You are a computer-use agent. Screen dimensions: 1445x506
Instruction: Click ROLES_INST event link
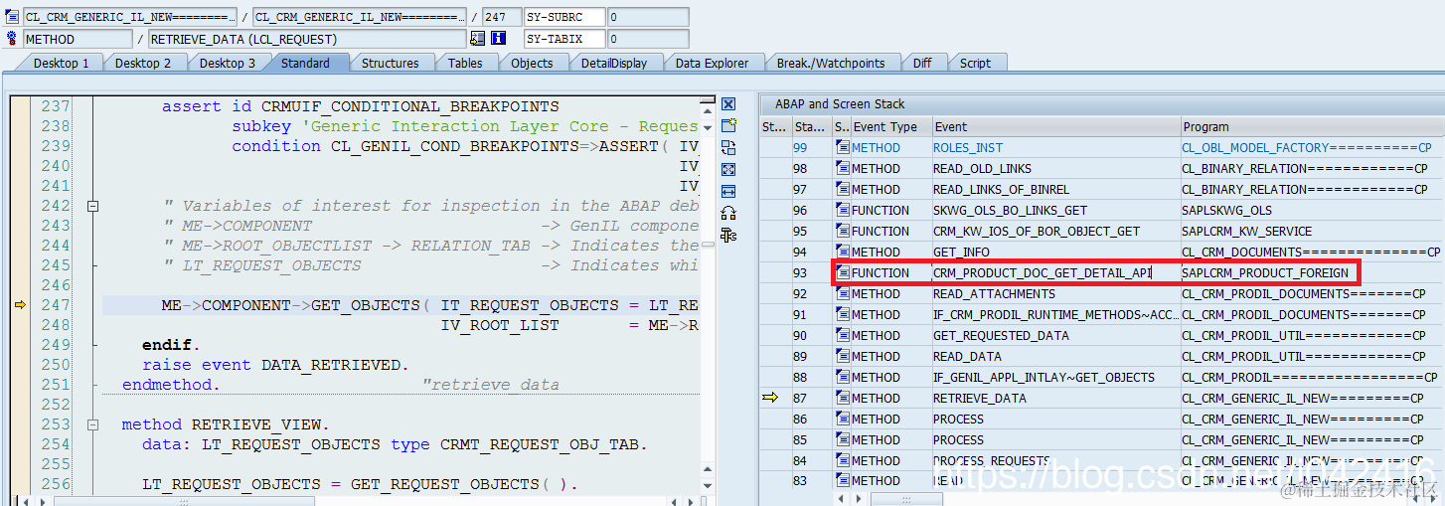click(967, 147)
